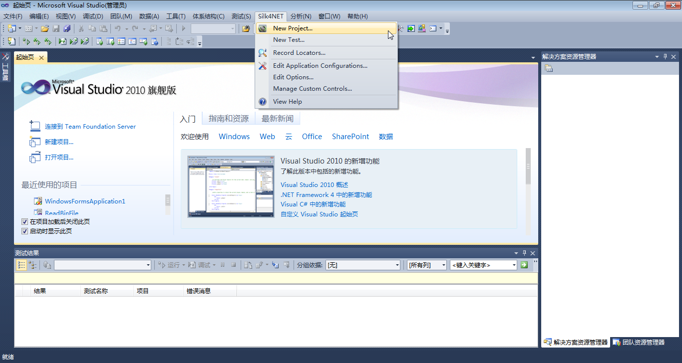Toggle 'Show page on startup' checkbox

[24, 231]
